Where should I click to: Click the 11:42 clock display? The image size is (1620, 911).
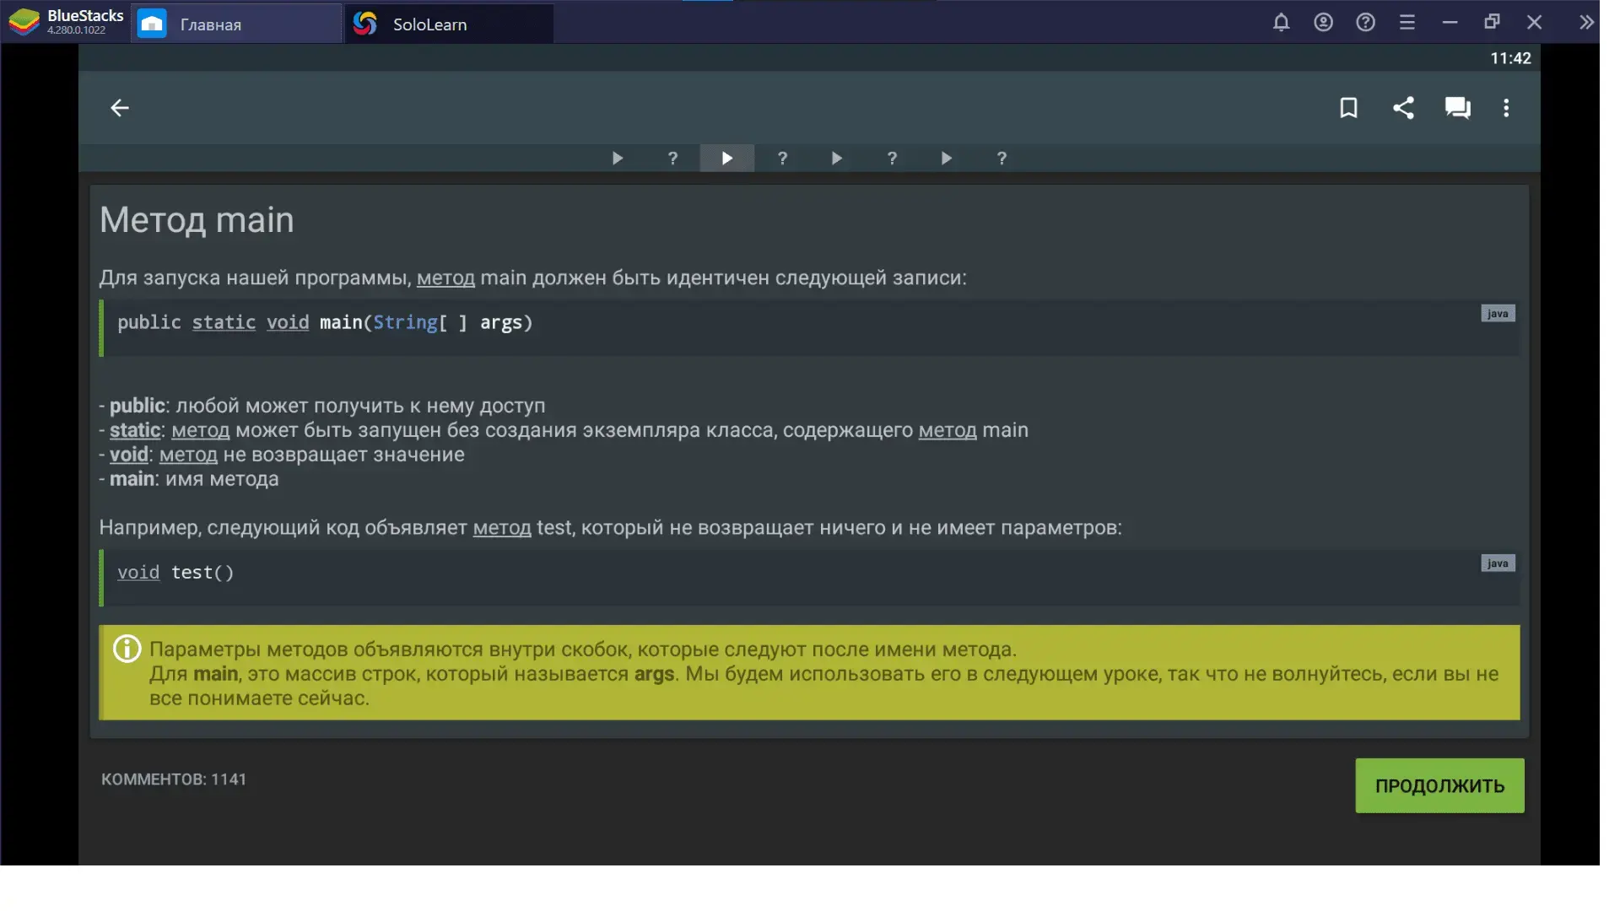pyautogui.click(x=1510, y=58)
